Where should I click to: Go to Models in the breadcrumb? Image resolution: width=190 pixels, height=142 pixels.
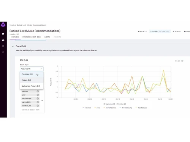[x=12, y=25]
